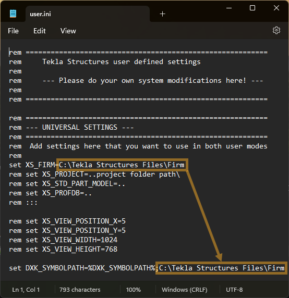Close the Notepad window

click(276, 8)
